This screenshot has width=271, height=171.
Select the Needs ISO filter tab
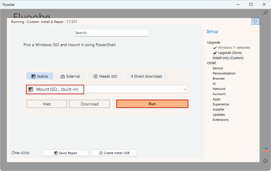pos(105,76)
